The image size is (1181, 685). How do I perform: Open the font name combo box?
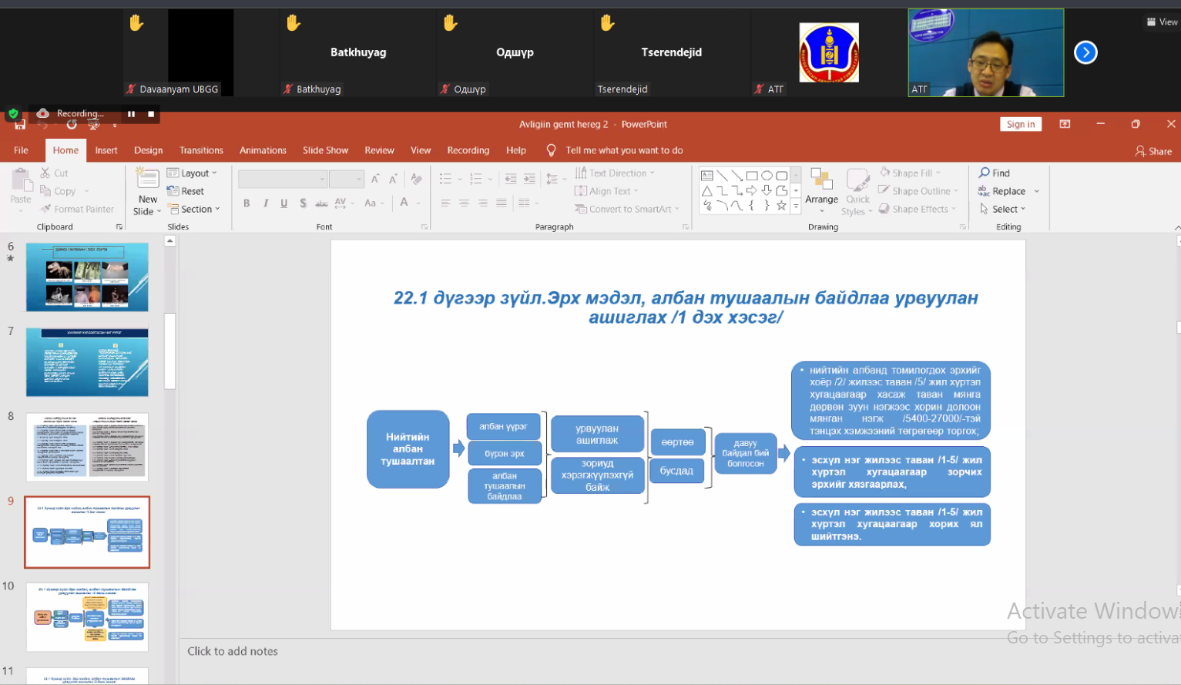click(x=283, y=179)
